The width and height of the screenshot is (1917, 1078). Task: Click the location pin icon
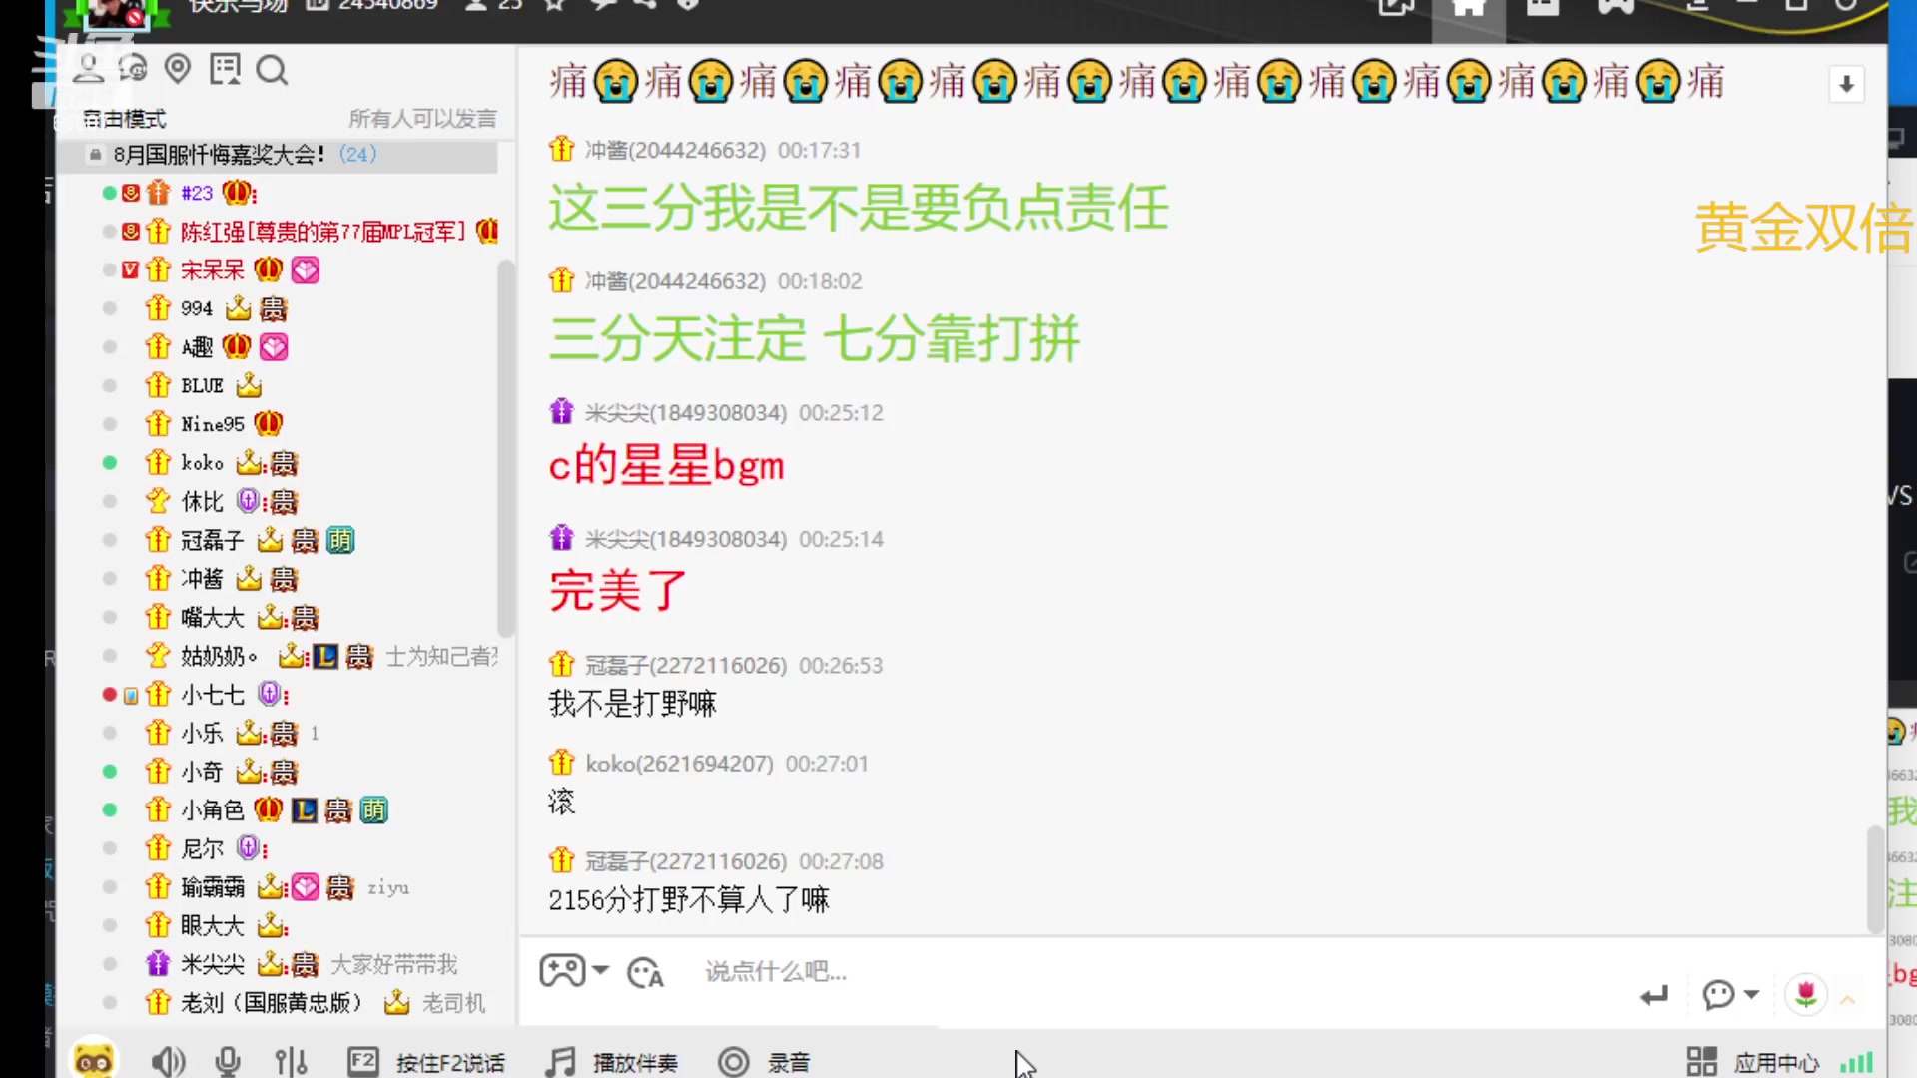tap(178, 69)
